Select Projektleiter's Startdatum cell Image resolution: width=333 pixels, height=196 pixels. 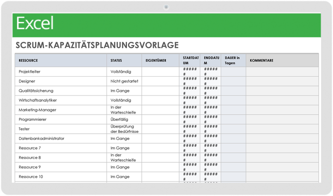click(x=190, y=72)
